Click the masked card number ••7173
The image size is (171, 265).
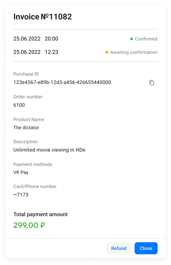tap(21, 195)
